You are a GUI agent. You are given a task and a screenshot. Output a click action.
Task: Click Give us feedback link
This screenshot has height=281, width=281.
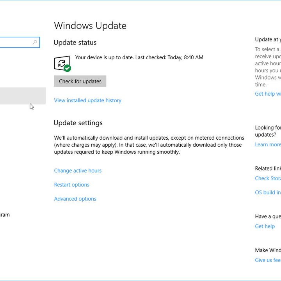[268, 260]
